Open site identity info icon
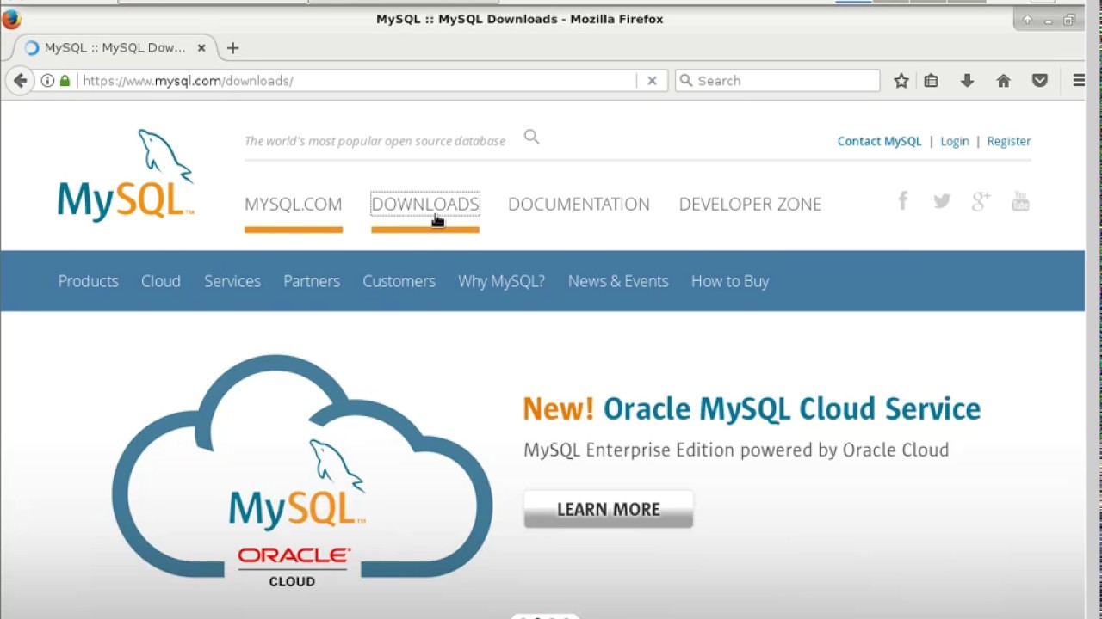This screenshot has height=619, width=1102. click(x=47, y=81)
